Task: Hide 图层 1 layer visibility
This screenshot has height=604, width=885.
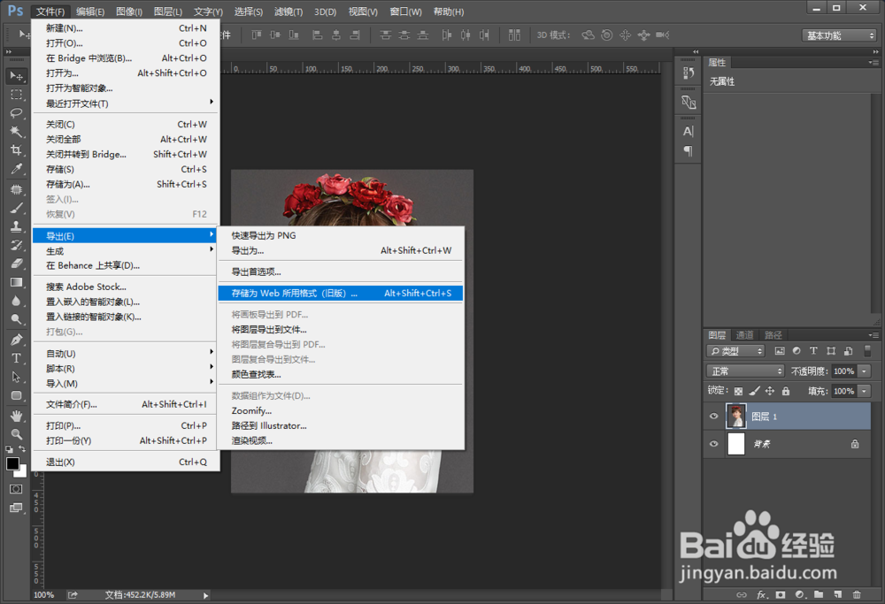Action: point(713,417)
